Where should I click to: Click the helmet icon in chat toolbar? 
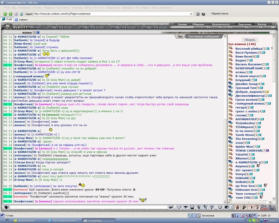pos(226,207)
